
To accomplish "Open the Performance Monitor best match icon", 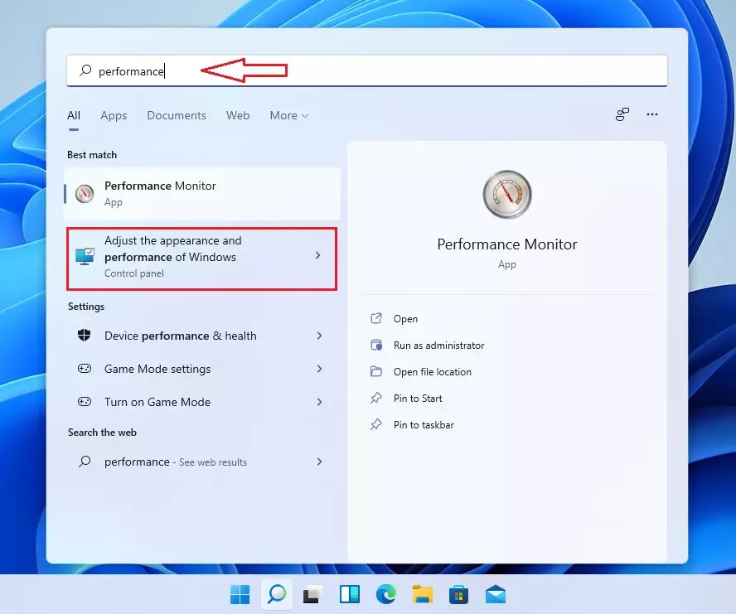I will [84, 193].
